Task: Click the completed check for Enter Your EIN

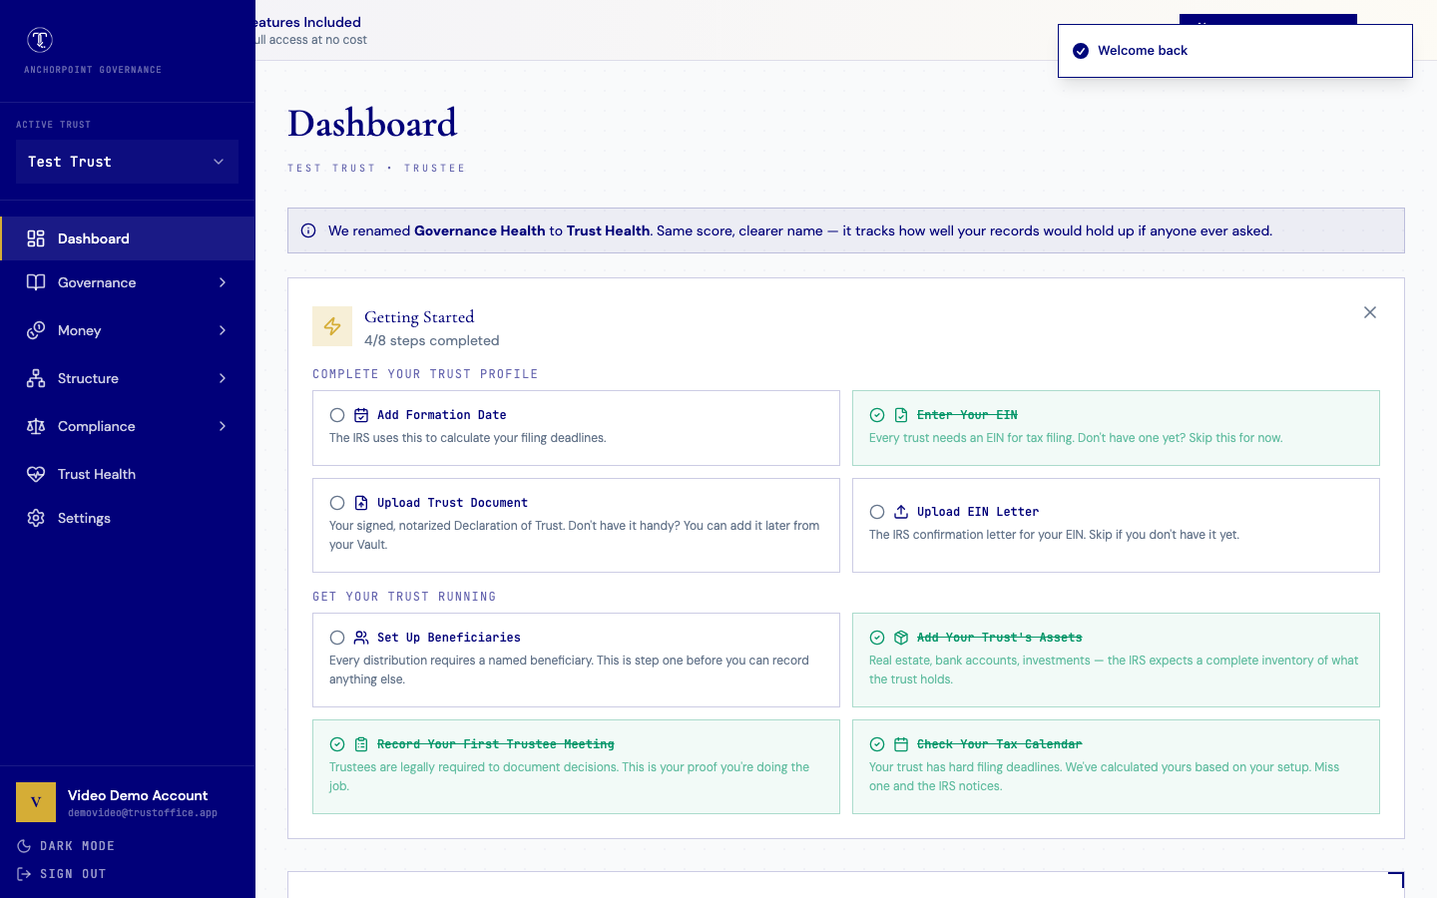Action: pyautogui.click(x=877, y=415)
